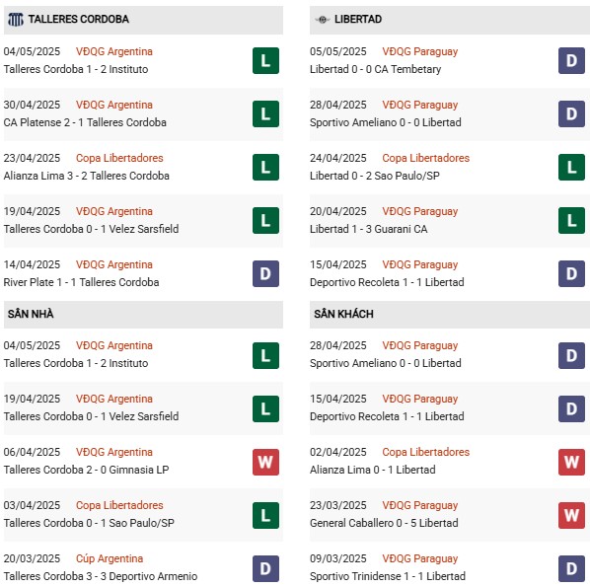Viewport: 590px width, 588px height.
Task: Click the D badge for Libertad 0-0 CA Tembetary
Action: (571, 60)
